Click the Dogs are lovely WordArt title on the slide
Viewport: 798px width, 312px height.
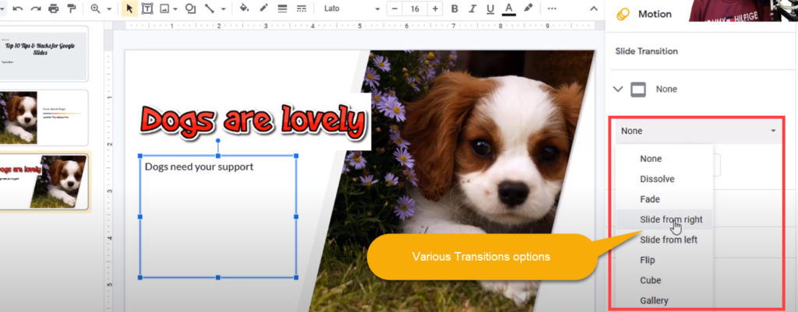tap(253, 121)
